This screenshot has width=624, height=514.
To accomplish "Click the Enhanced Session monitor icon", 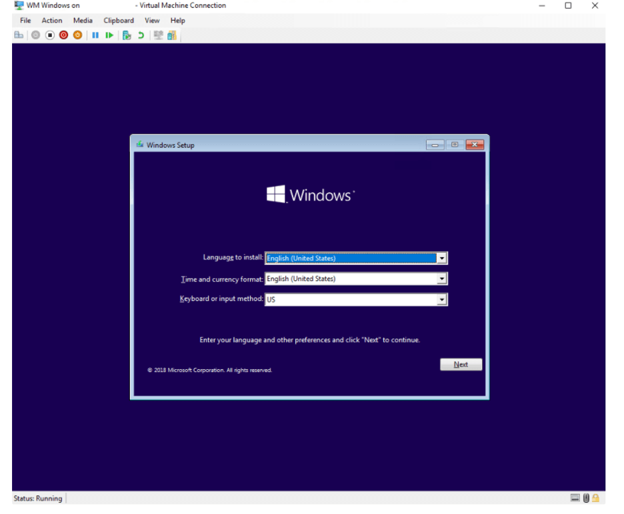I will click(x=159, y=35).
